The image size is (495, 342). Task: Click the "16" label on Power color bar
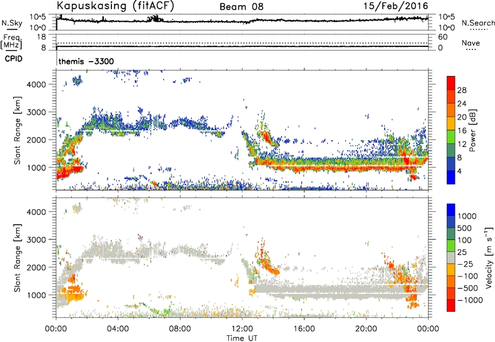(462, 131)
